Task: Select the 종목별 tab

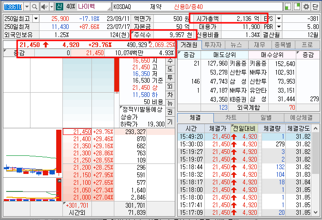Action: 283,45
